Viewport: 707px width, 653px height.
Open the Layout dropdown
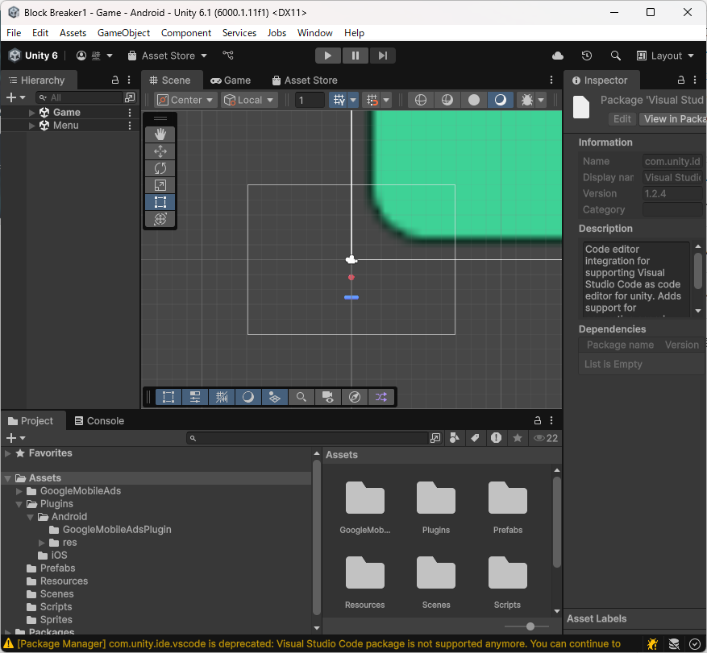(x=665, y=56)
